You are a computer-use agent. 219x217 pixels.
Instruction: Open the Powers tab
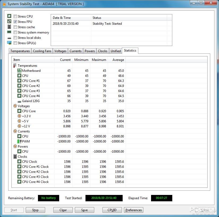90,51
